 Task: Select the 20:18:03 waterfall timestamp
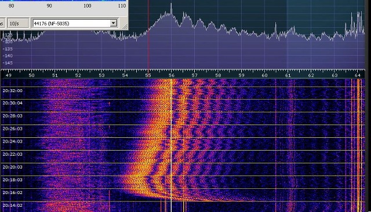(x=13, y=180)
